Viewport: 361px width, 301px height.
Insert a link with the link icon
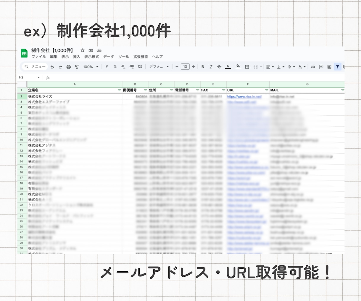tap(313, 67)
